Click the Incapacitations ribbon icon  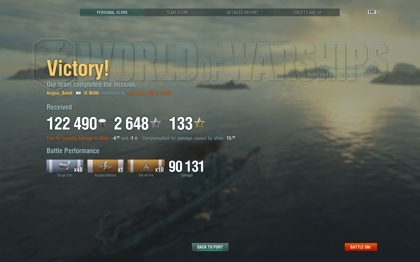pos(105,166)
